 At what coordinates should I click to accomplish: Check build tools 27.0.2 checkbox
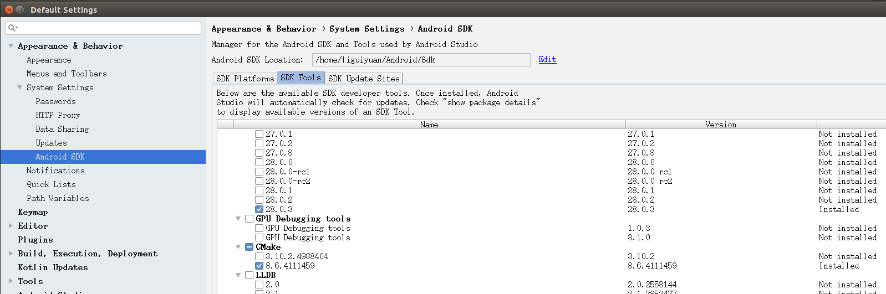(259, 143)
